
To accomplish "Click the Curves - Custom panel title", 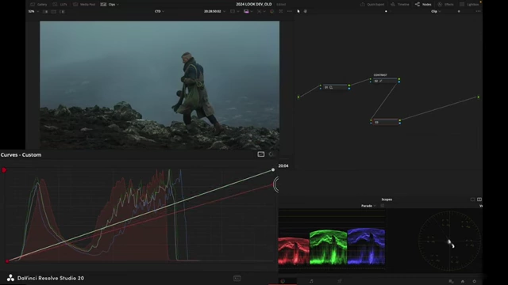I will click(21, 155).
